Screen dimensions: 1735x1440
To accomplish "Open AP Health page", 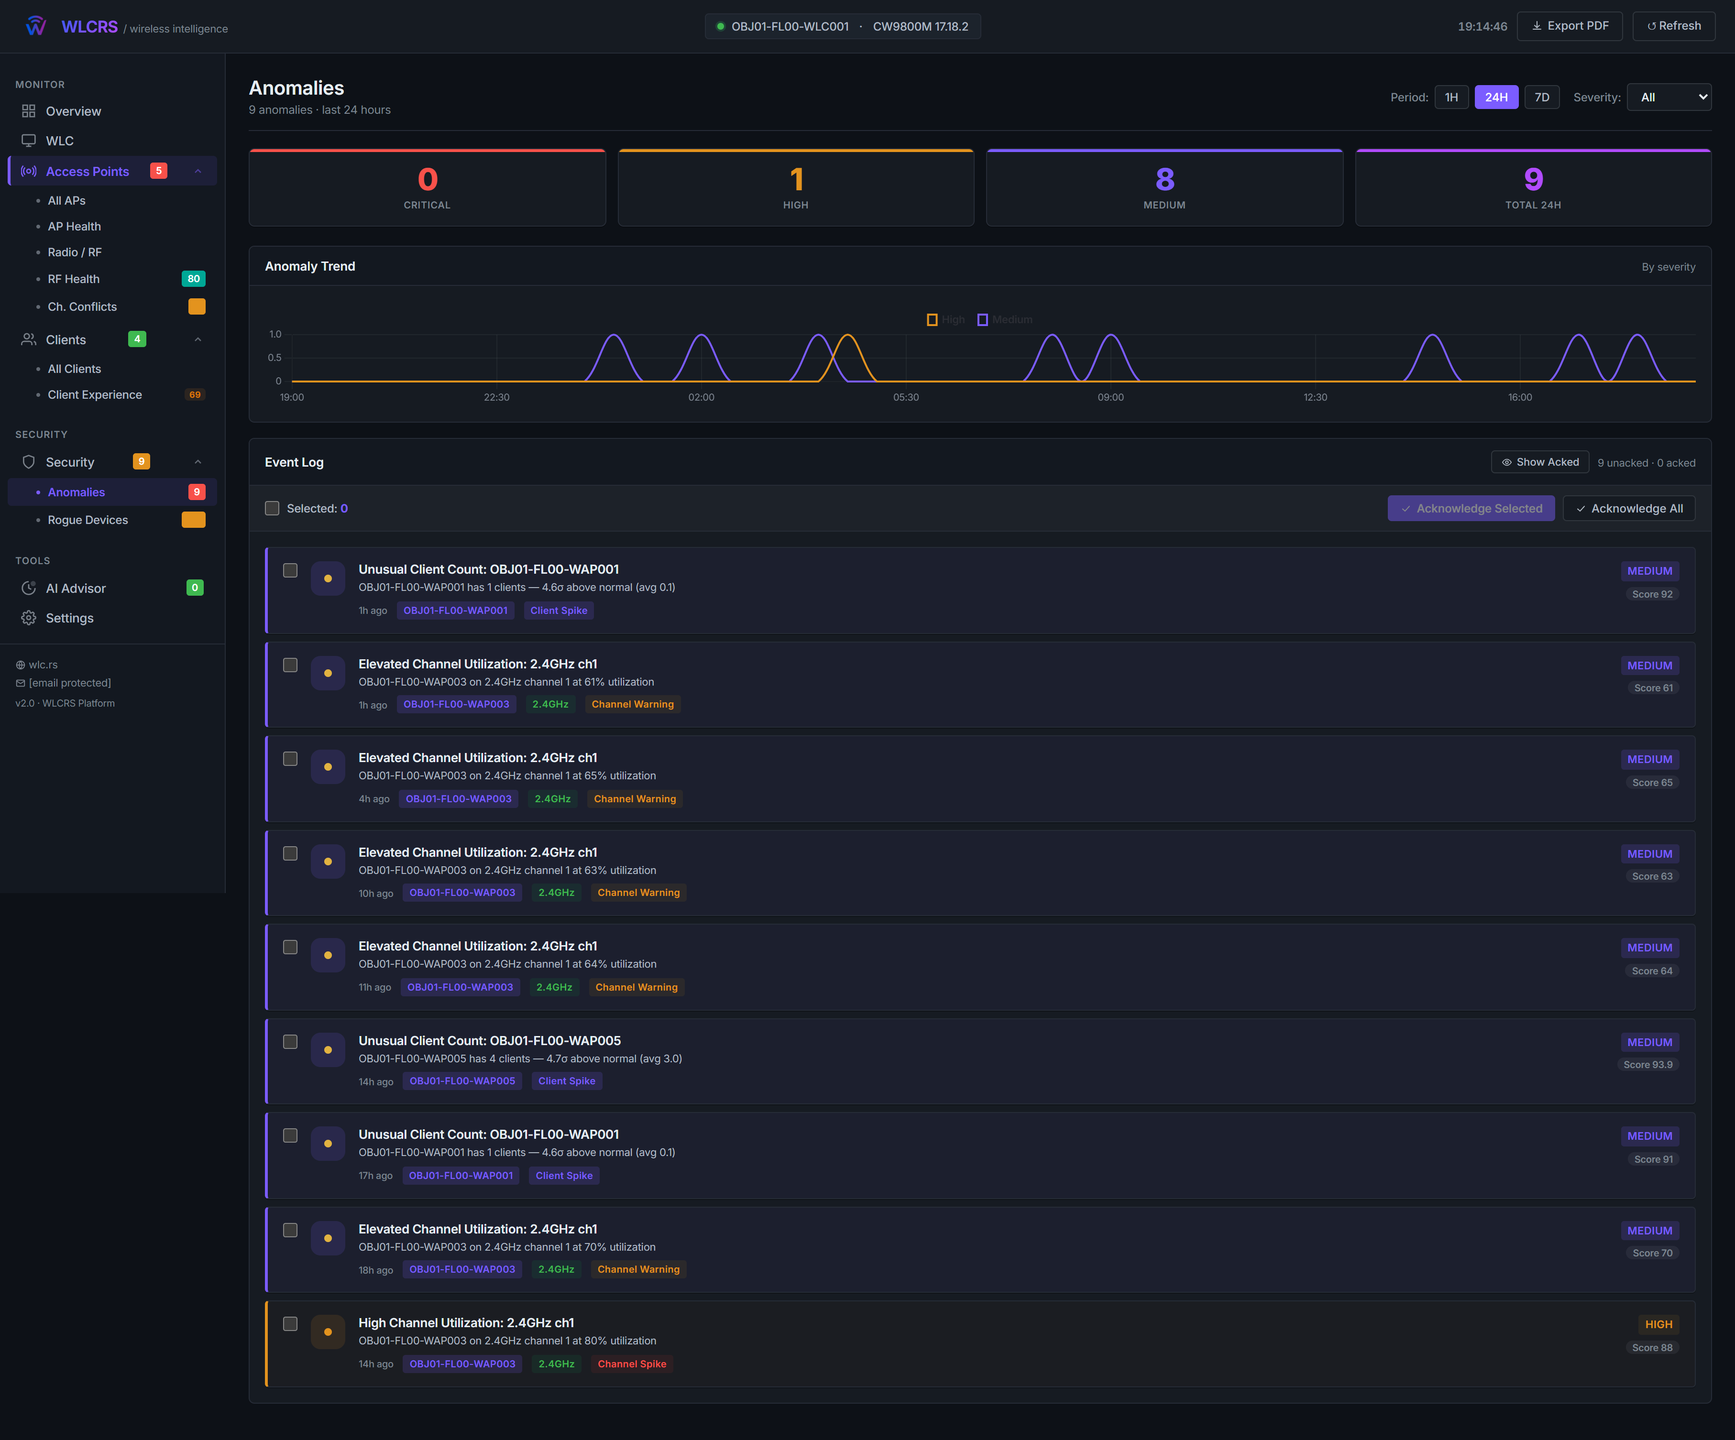I will (74, 226).
